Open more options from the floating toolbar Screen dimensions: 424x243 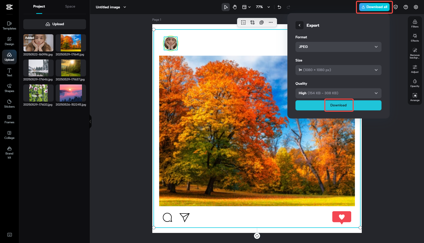(x=270, y=22)
